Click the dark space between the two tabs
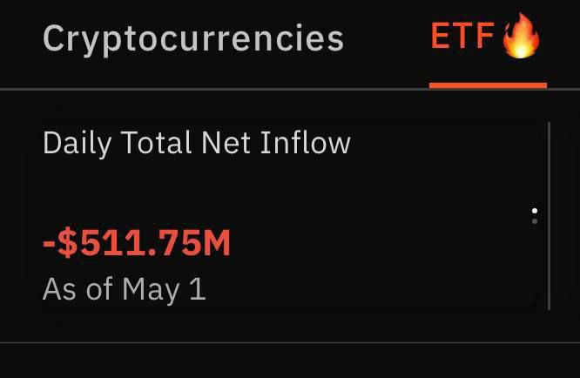Screen dimensions: 580x378 pyautogui.click(x=388, y=39)
